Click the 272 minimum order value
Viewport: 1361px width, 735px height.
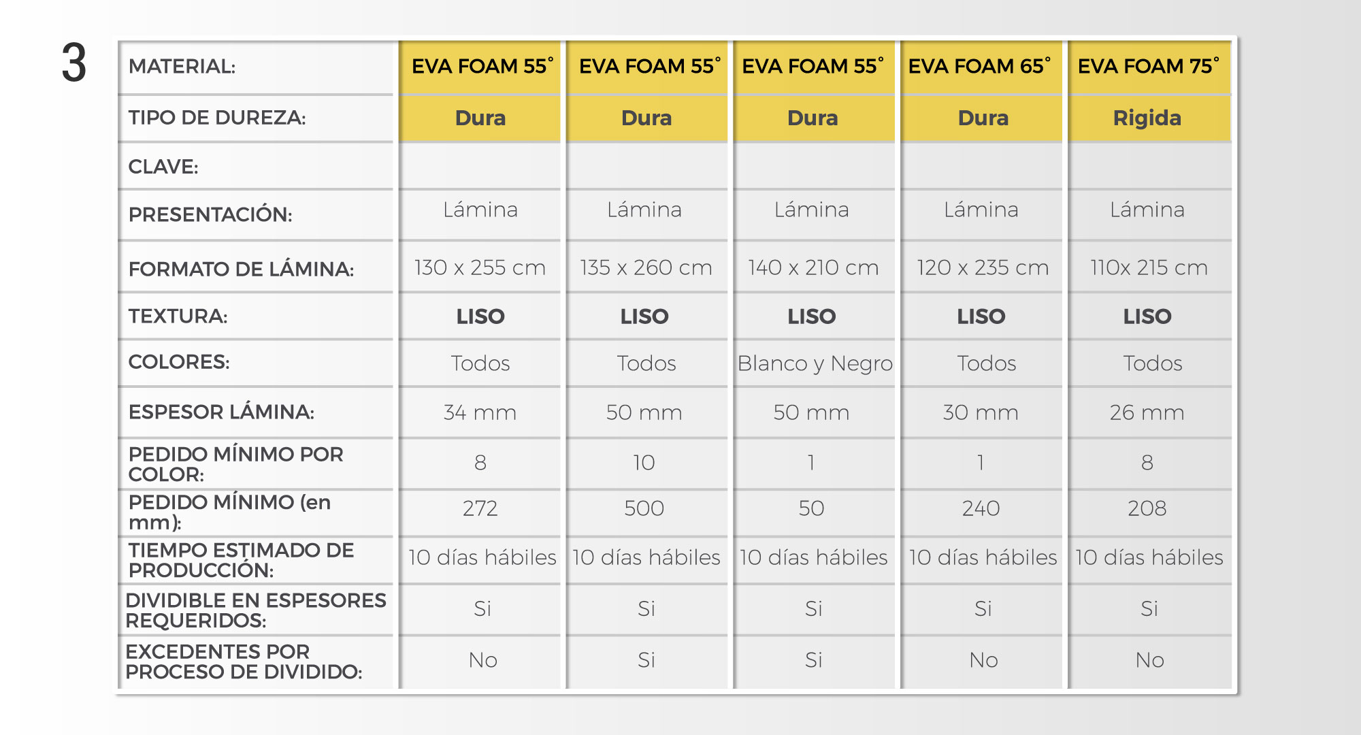point(480,508)
